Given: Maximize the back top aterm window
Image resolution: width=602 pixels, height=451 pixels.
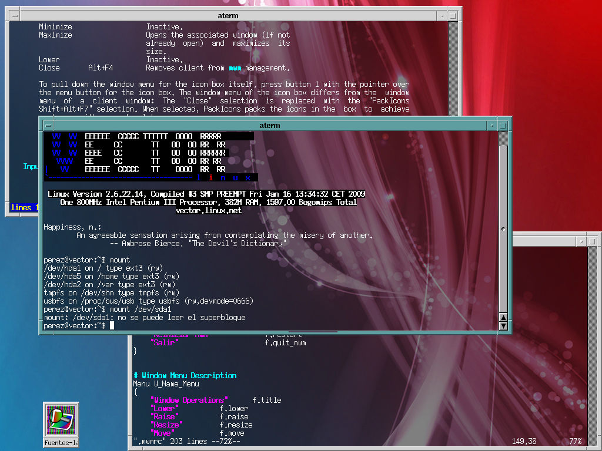Looking at the screenshot, I should (x=453, y=16).
